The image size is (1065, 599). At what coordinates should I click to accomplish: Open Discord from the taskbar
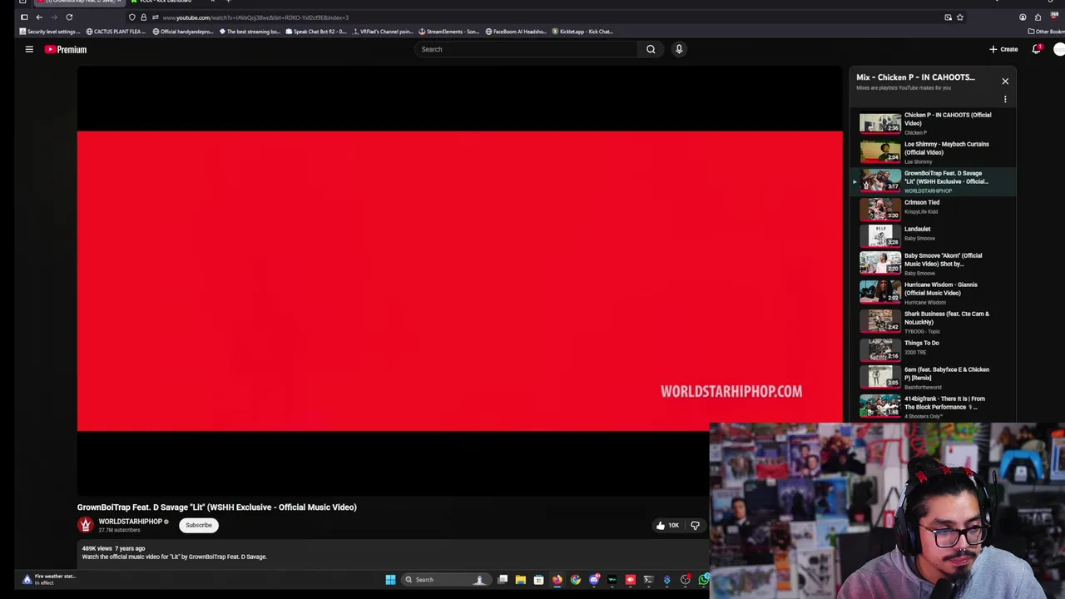[593, 580]
